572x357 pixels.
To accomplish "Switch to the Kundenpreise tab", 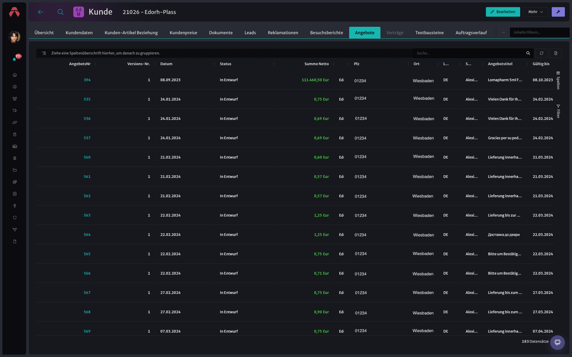I will 183,33.
